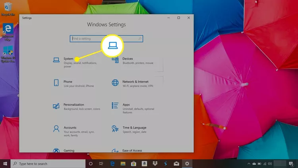Open Amazon from the taskbar

pos(144,164)
